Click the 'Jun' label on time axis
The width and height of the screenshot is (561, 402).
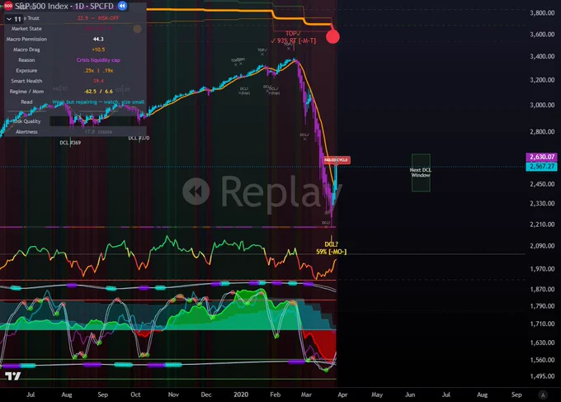pyautogui.click(x=410, y=395)
